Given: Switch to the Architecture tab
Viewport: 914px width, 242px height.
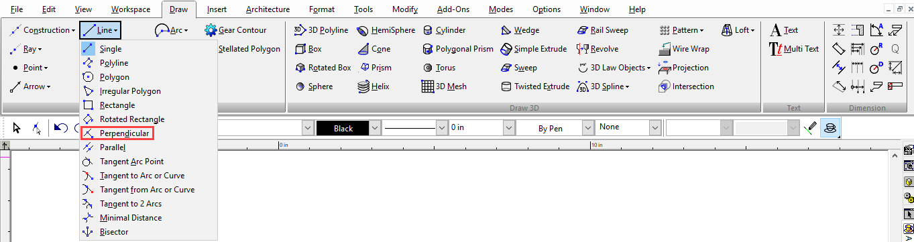Looking at the screenshot, I should pos(268,9).
